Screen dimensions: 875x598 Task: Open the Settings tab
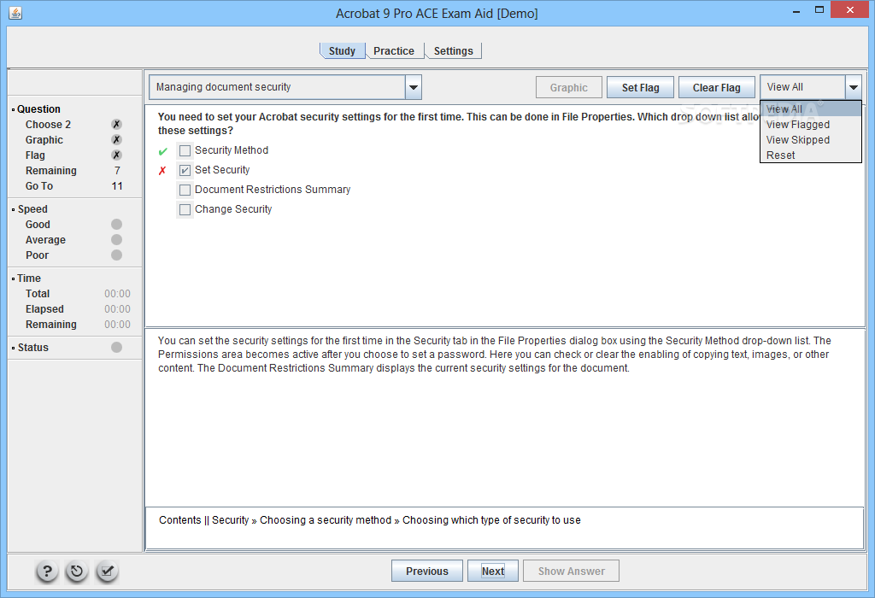pyautogui.click(x=453, y=50)
